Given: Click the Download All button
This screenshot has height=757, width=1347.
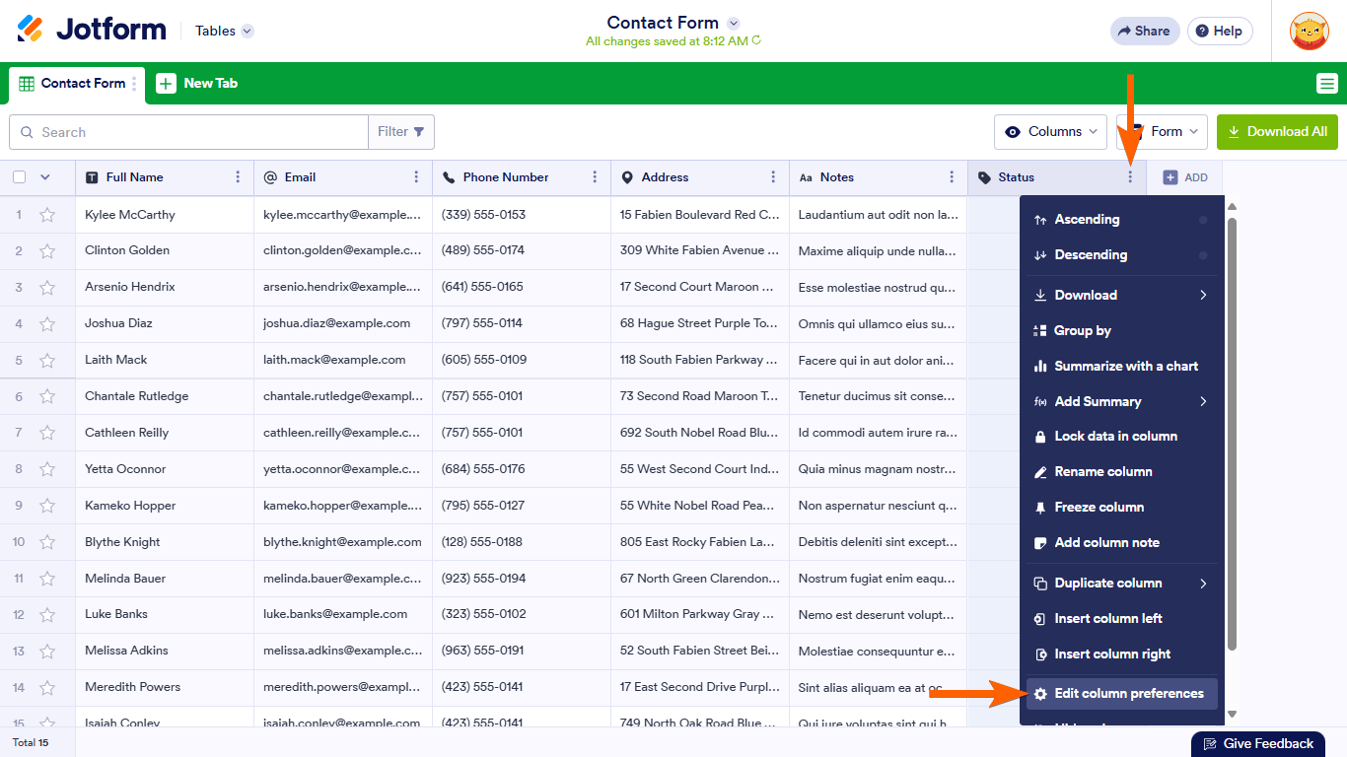Looking at the screenshot, I should pos(1277,132).
